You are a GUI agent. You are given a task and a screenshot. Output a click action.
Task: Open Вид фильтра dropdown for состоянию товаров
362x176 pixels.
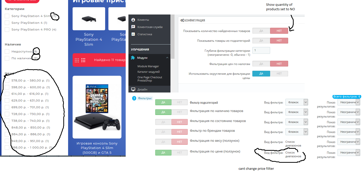297,122
